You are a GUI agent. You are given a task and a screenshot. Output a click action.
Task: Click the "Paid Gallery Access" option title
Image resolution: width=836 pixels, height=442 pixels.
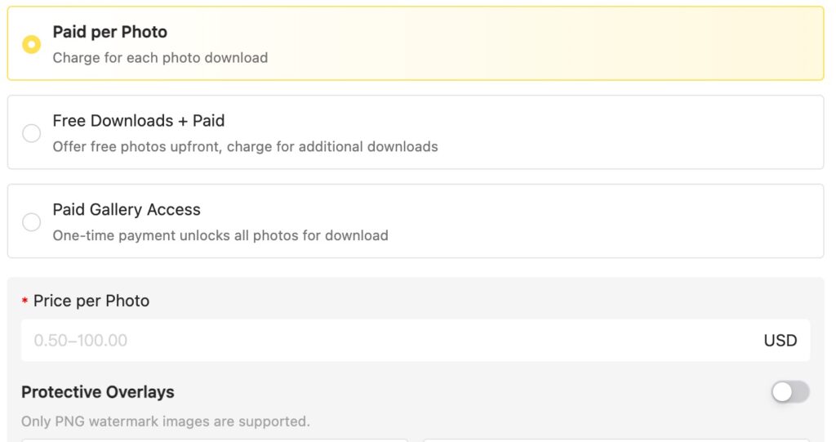[127, 210]
